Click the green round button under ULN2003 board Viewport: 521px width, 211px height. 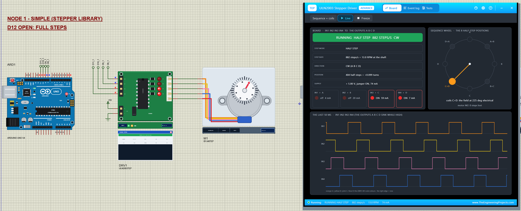pyautogui.click(x=129, y=126)
